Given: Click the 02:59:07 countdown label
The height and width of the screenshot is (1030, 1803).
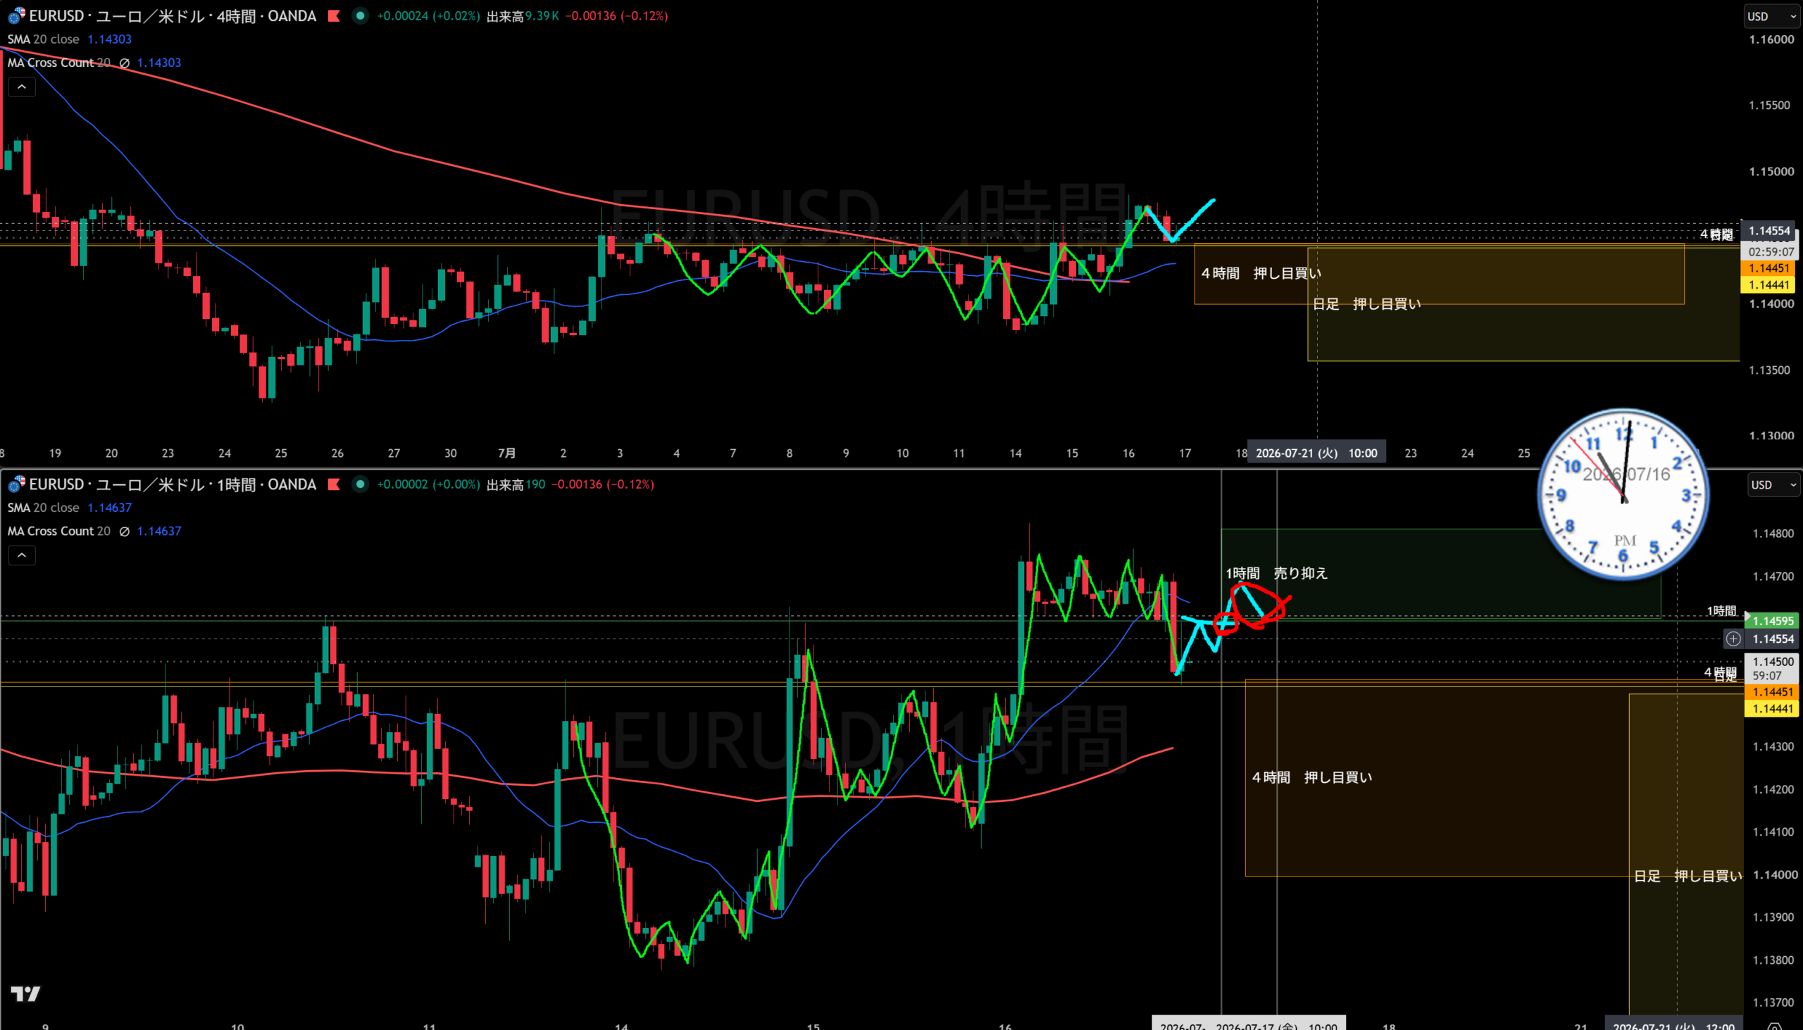Looking at the screenshot, I should tap(1769, 251).
